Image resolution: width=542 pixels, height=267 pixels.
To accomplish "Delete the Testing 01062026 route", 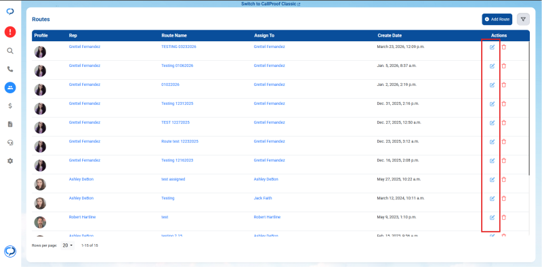I will coord(503,66).
